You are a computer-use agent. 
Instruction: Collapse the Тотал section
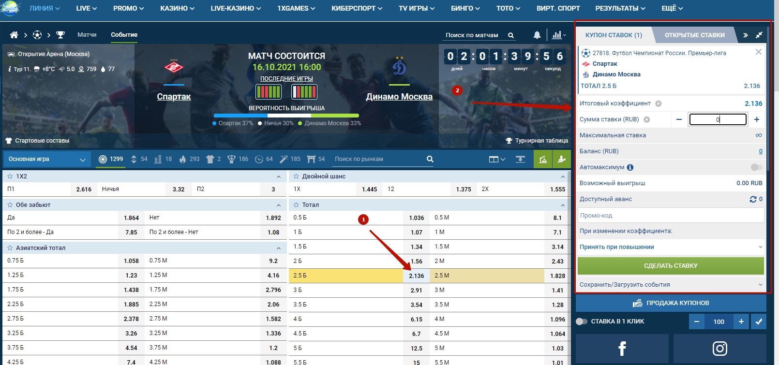[563, 205]
